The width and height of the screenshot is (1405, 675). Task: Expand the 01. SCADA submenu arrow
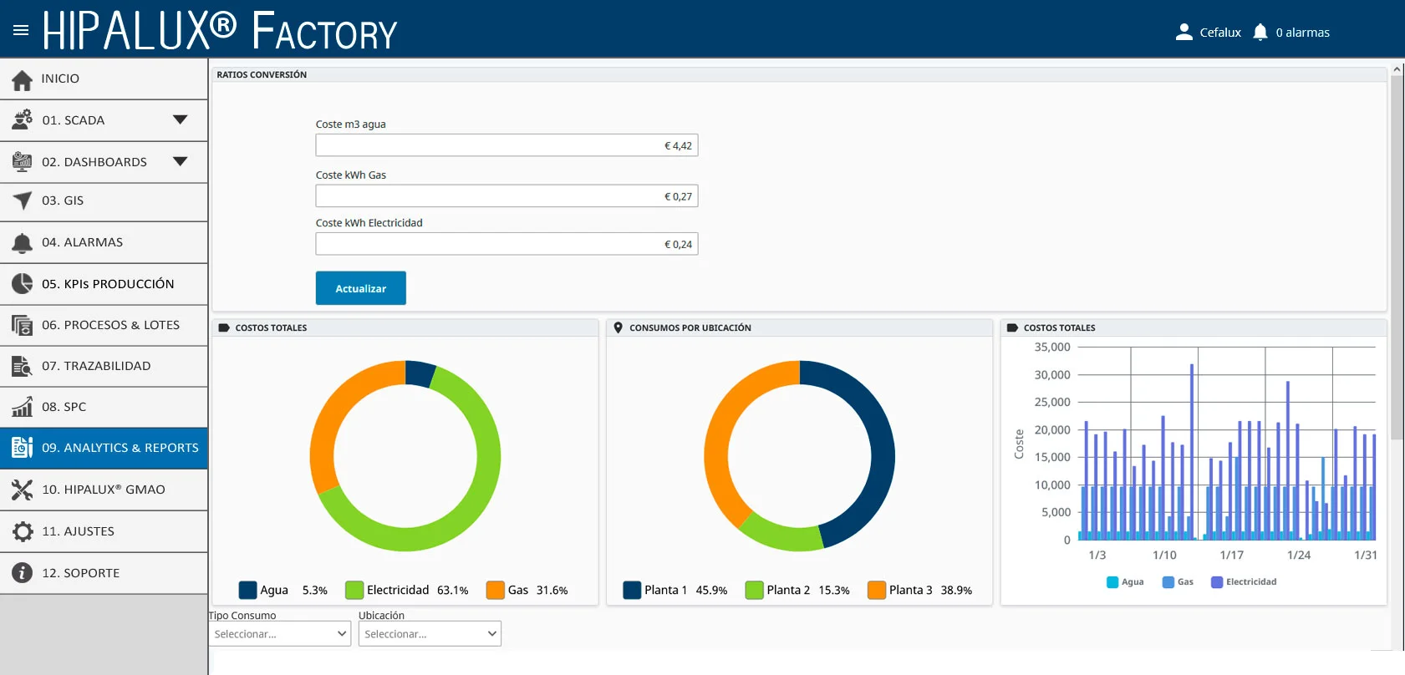point(180,120)
